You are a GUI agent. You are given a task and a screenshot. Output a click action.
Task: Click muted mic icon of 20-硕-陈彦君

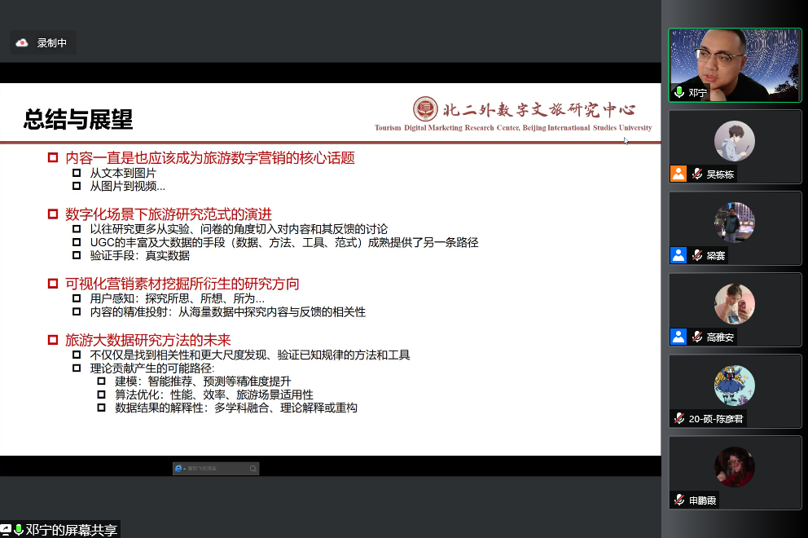(x=678, y=418)
